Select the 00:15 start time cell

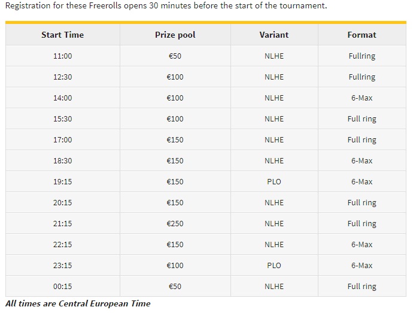(62, 287)
